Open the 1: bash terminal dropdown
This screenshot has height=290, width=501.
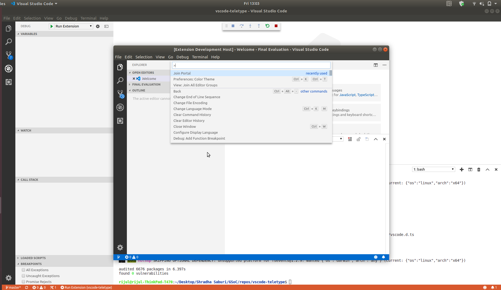[x=433, y=169]
